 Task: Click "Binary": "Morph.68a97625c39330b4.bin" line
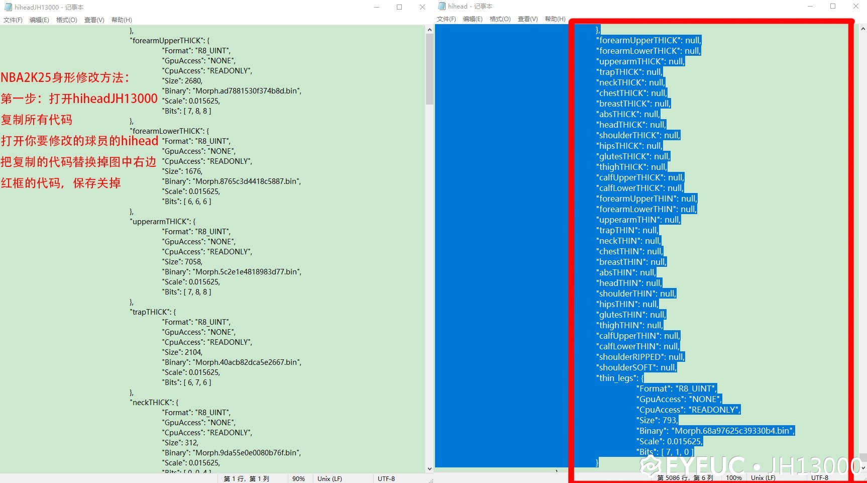(x=715, y=431)
